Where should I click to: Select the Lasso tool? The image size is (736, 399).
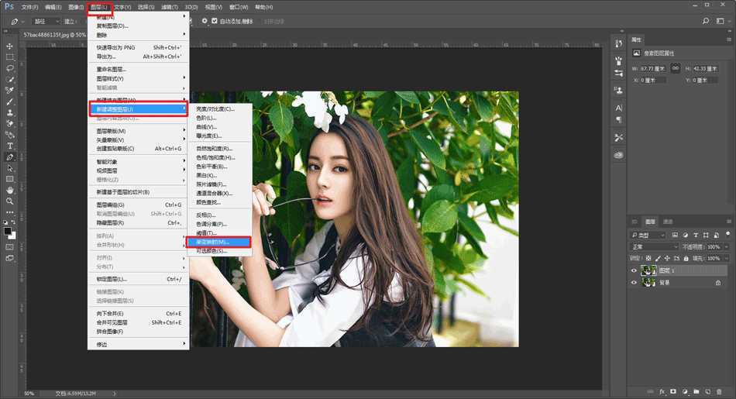[x=10, y=68]
